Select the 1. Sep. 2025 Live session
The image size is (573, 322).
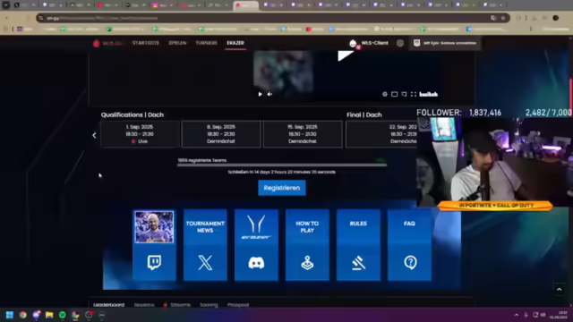(x=140, y=134)
